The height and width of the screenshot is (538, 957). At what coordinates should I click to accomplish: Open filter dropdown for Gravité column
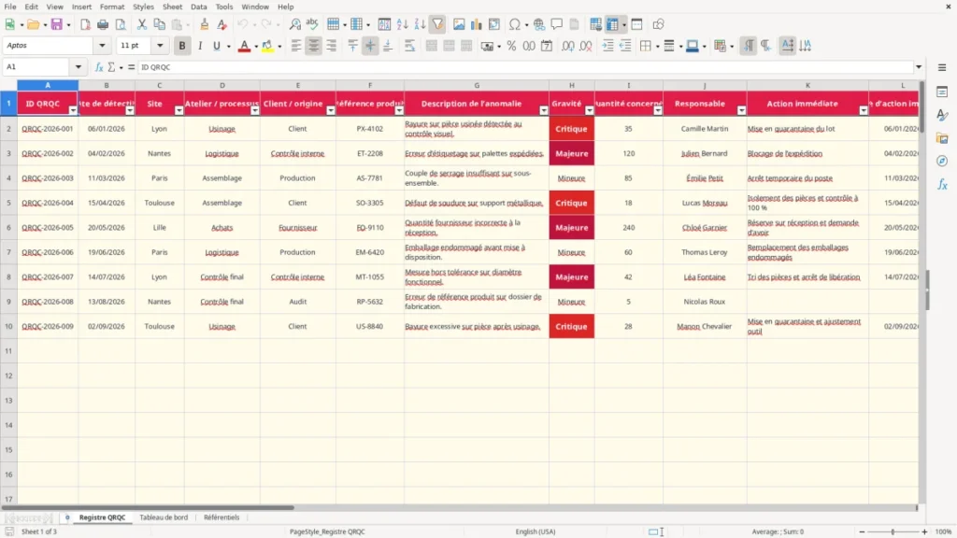(589, 110)
